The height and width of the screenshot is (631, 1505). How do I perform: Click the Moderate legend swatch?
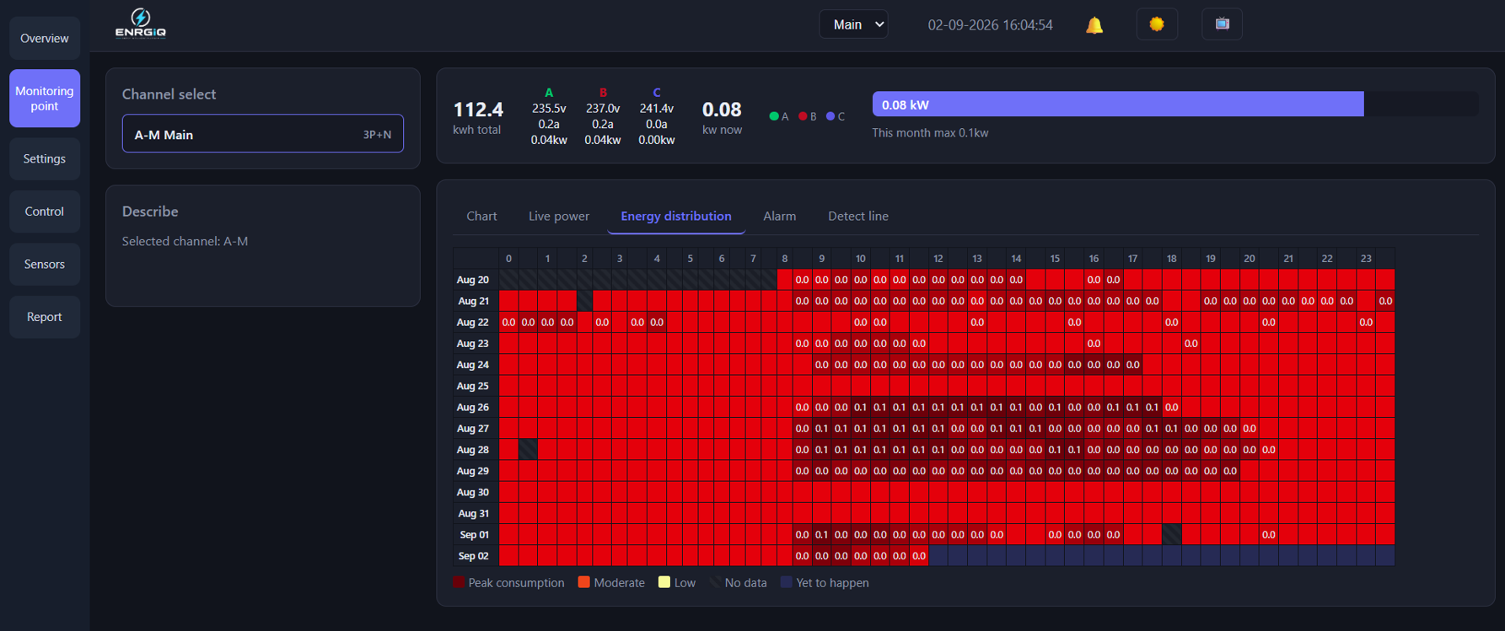pyautogui.click(x=583, y=582)
